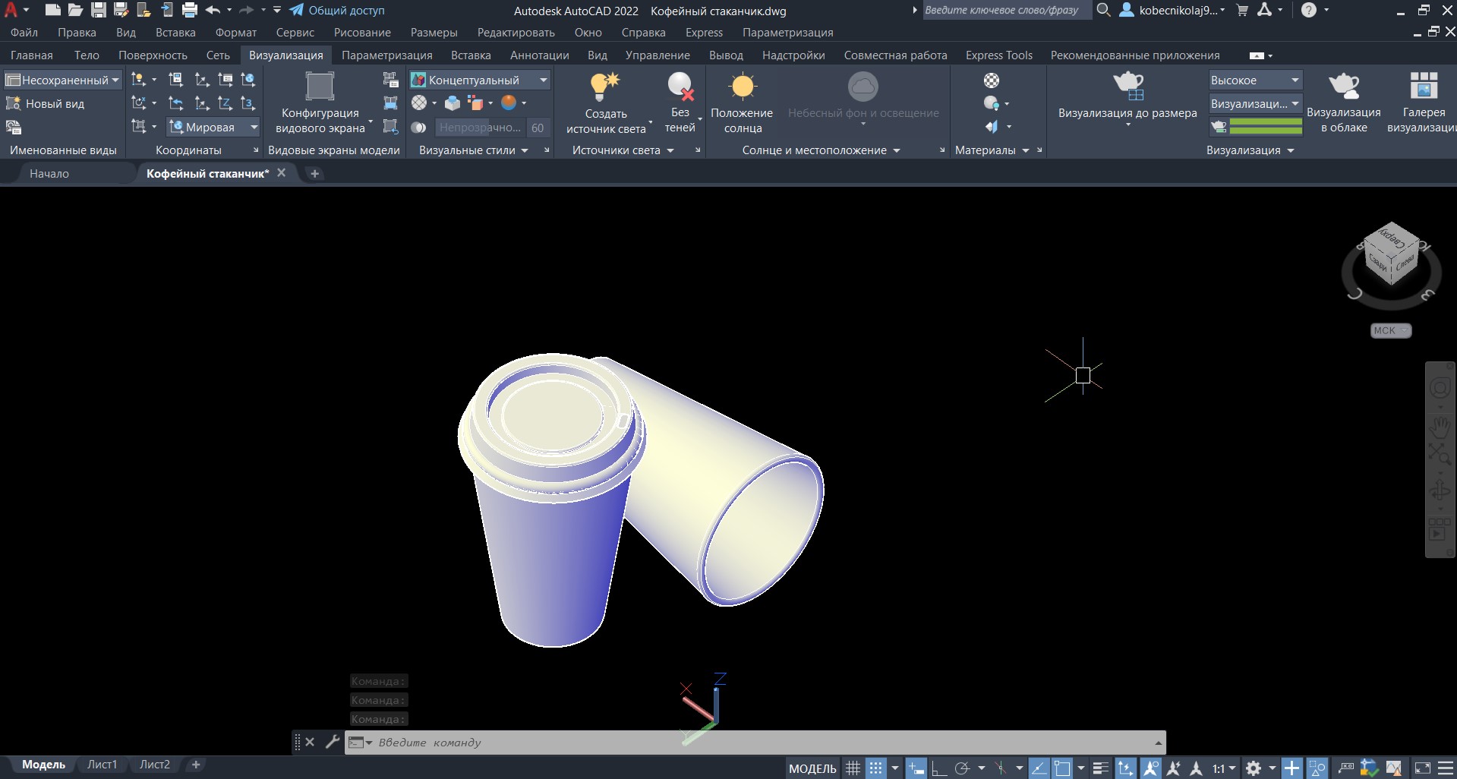Click the Render to size teapot icon
The width and height of the screenshot is (1457, 779).
[1127, 85]
